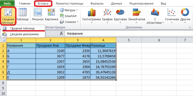
Task: Select the cell with value 1659
Action: pyautogui.click(x=50, y=67)
